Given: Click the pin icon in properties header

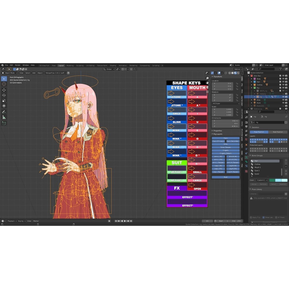Looking at the screenshot, I should [x=286, y=117].
